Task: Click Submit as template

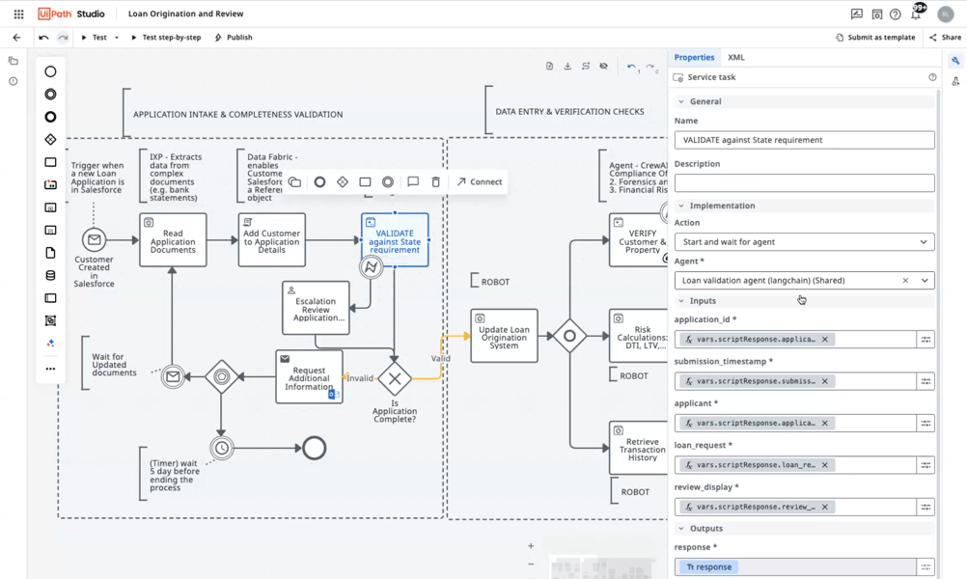Action: 875,38
